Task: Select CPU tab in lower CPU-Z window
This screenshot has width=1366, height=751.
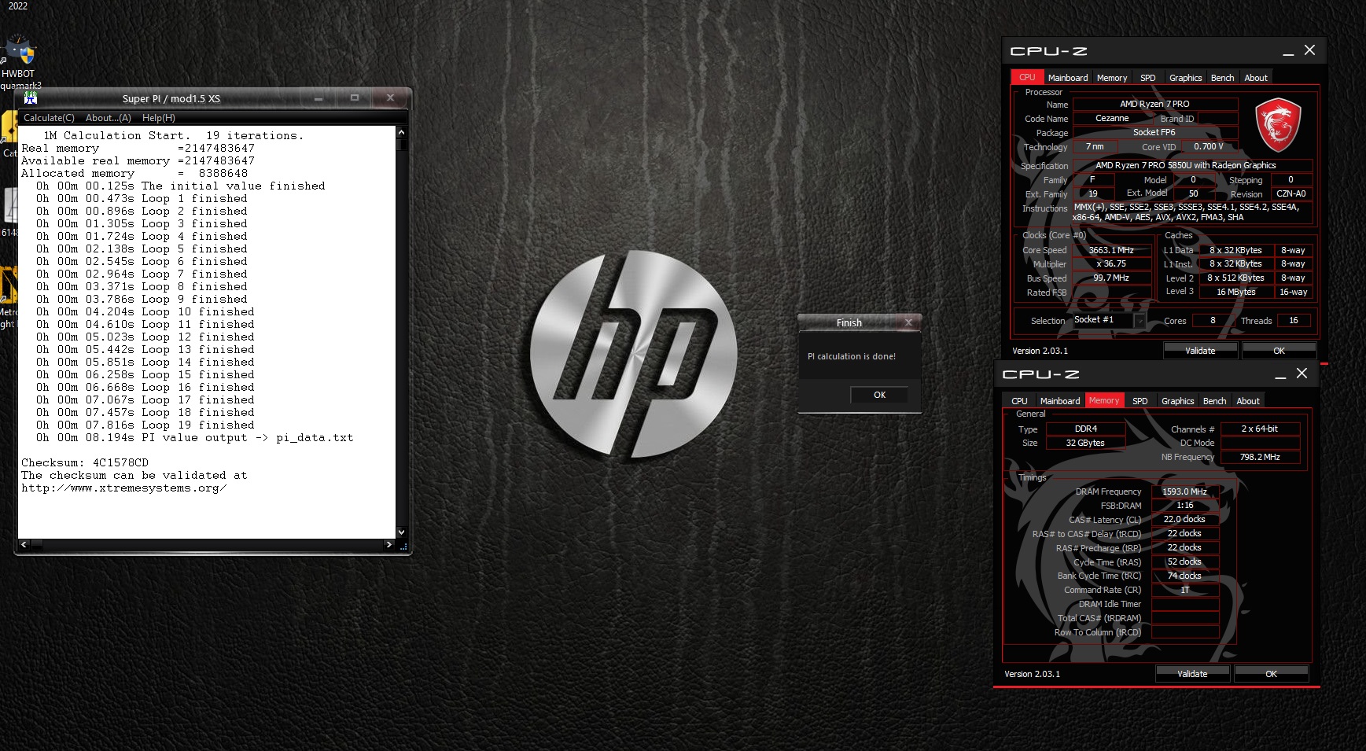Action: [1019, 401]
